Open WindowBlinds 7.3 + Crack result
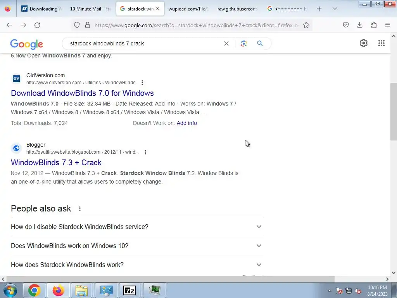397x298 pixels. [56, 163]
